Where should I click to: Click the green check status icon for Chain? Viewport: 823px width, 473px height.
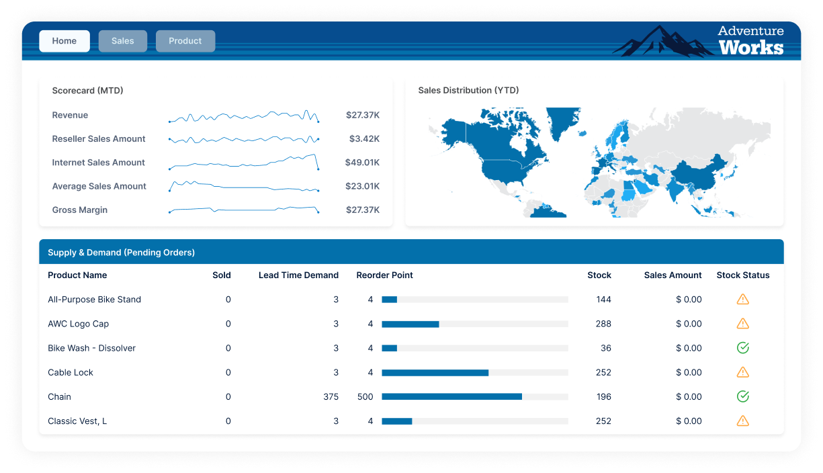pos(742,396)
